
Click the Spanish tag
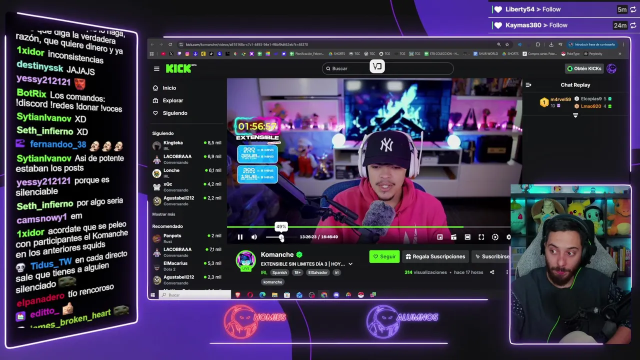pos(279,272)
